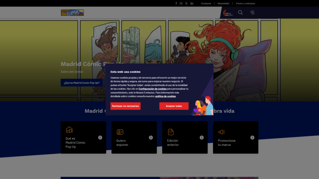Click the IFEMA Madrid logo
This screenshot has height=179, width=319.
pos(228,13)
